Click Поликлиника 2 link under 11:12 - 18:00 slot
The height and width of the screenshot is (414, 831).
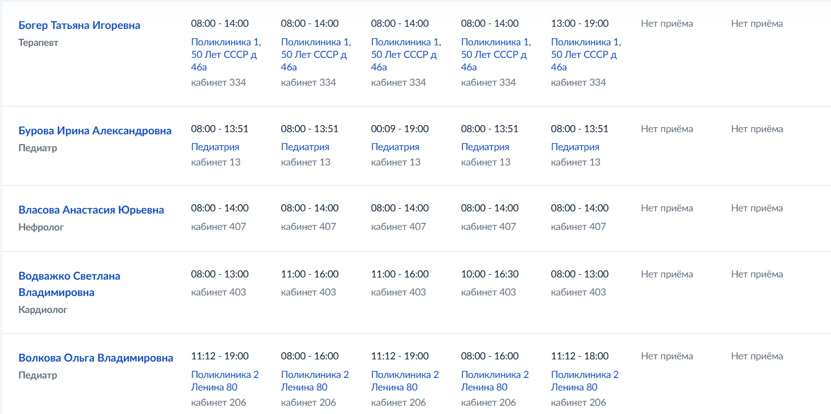[585, 381]
